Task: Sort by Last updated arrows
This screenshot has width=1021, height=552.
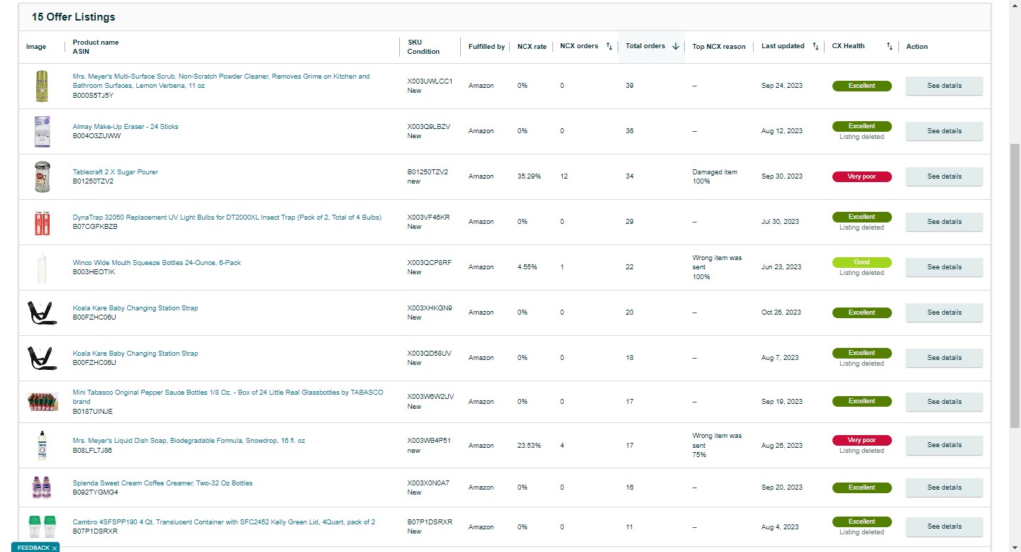Action: click(815, 47)
